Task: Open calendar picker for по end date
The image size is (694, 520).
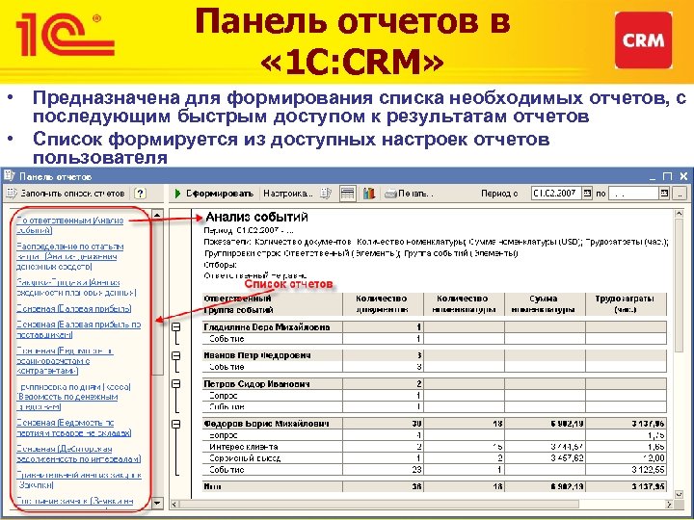Action: point(664,194)
